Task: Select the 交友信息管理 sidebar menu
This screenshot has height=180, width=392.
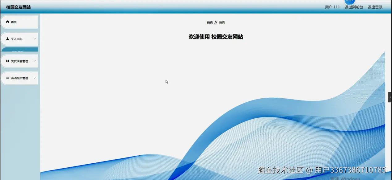Action: tap(19, 61)
